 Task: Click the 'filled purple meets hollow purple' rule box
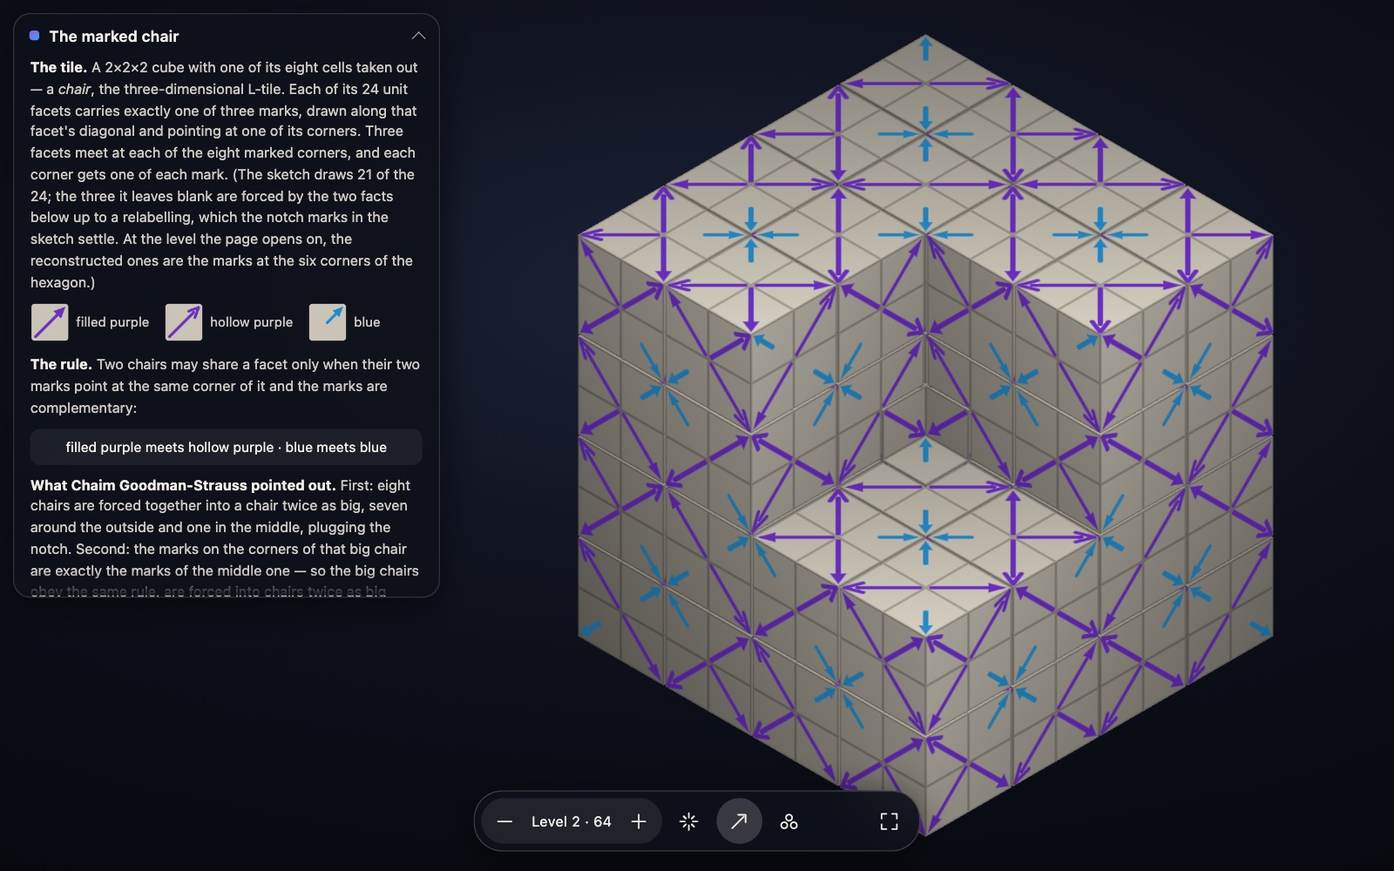pyautogui.click(x=227, y=447)
